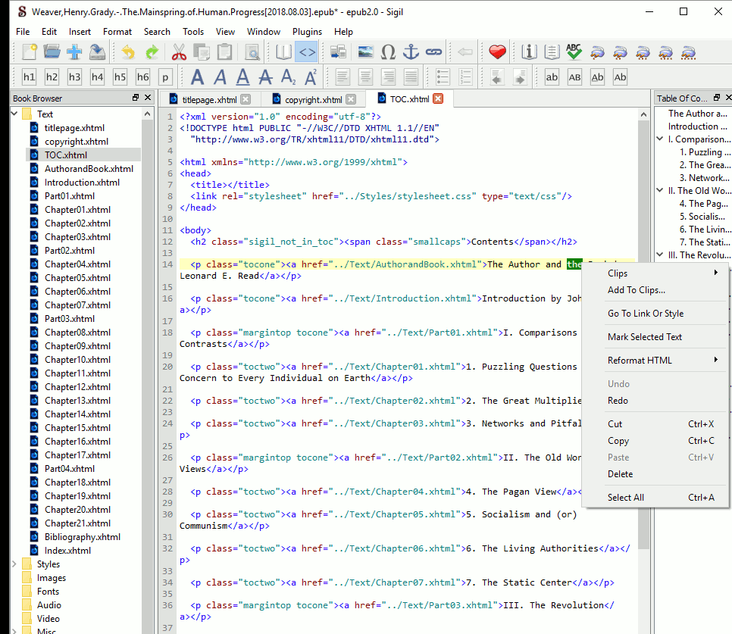The image size is (732, 634).
Task: Click the red heart Donate icon
Action: (x=497, y=52)
